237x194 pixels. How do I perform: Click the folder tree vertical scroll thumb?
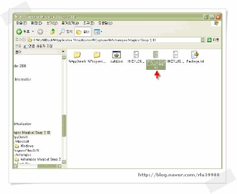(x=64, y=125)
